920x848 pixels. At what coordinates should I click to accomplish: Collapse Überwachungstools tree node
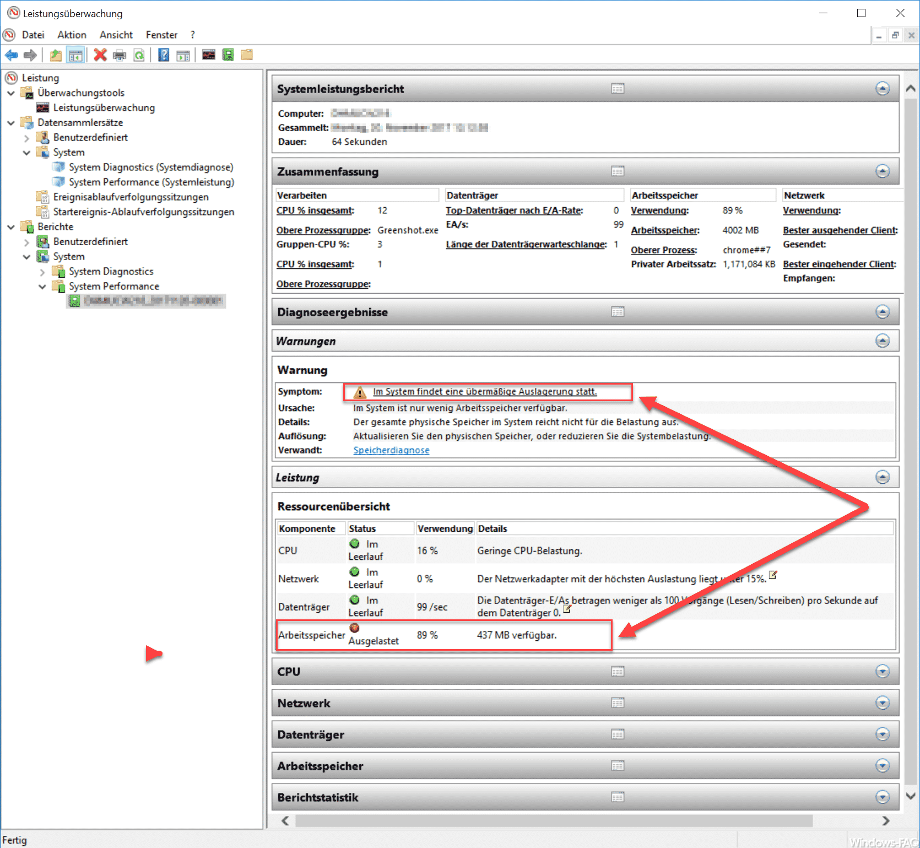coord(11,93)
